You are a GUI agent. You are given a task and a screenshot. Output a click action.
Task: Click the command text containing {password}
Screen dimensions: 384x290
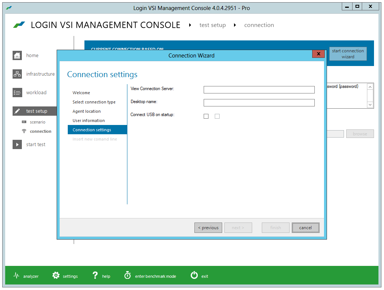click(x=343, y=86)
